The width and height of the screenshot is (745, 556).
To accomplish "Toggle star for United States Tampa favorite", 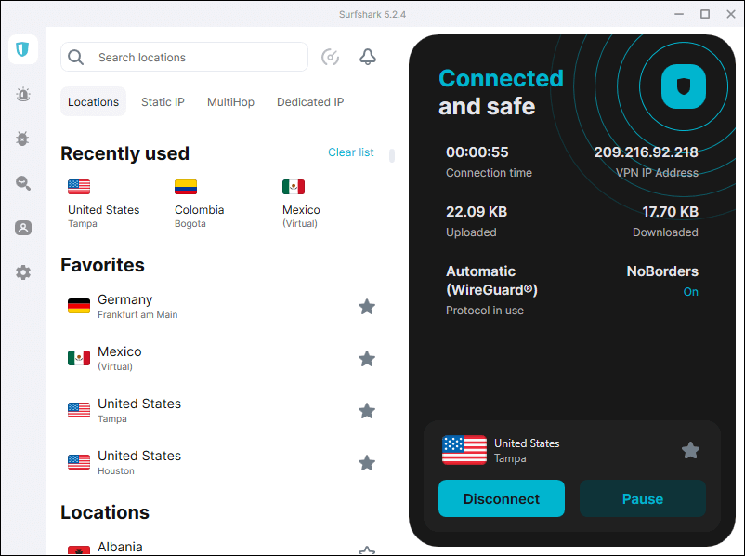I will pyautogui.click(x=367, y=410).
